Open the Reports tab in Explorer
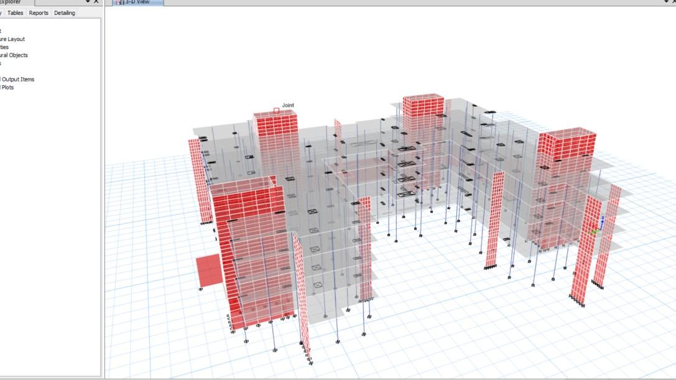 point(39,13)
